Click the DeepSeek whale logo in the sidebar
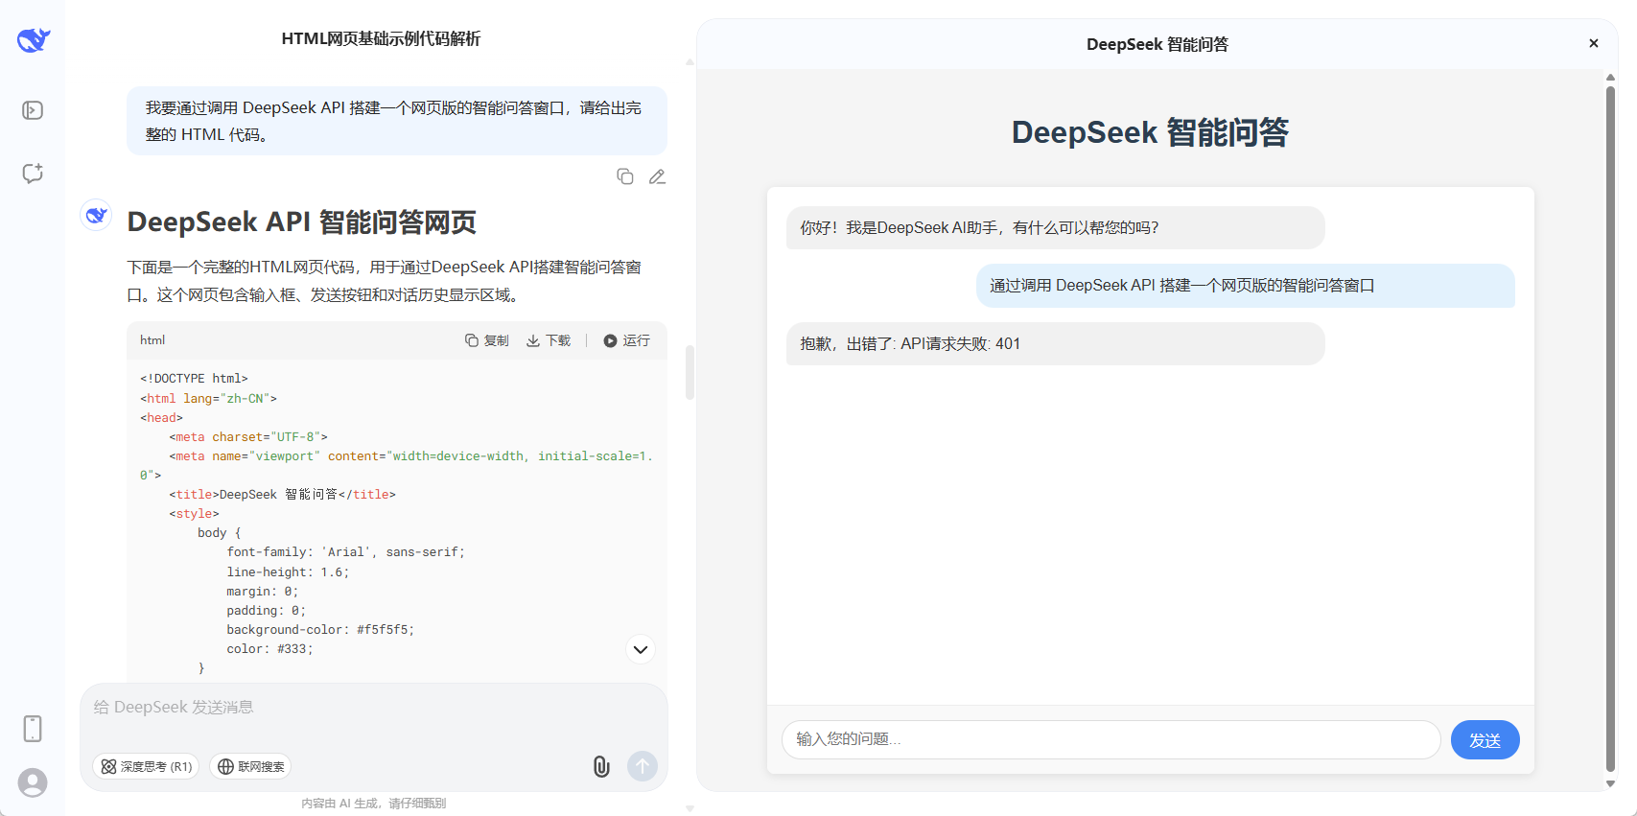The image size is (1637, 816). coord(33,39)
